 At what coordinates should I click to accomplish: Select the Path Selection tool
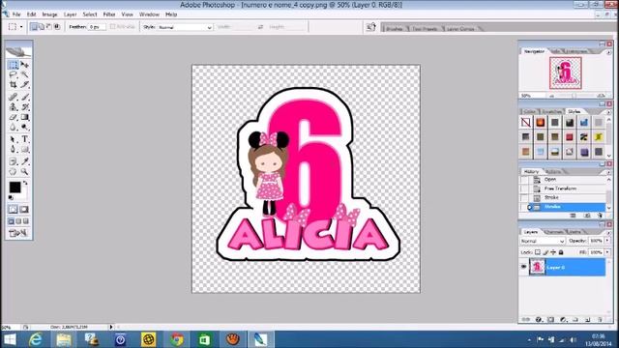coord(13,139)
